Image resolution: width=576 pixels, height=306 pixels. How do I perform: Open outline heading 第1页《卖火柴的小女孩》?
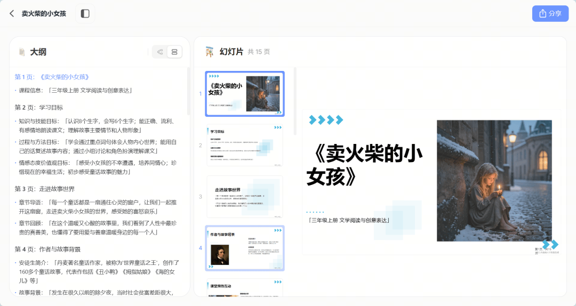click(52, 77)
